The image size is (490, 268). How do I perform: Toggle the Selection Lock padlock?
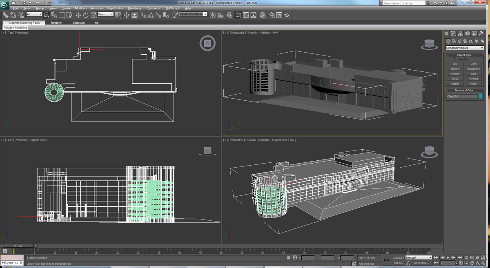pyautogui.click(x=289, y=258)
